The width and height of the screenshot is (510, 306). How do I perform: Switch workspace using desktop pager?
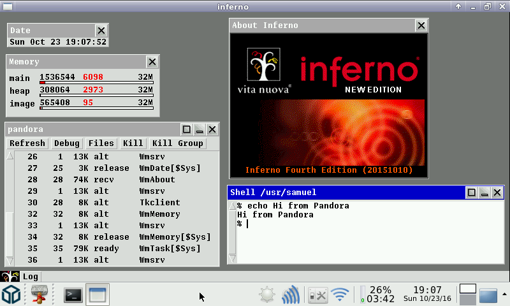point(468,295)
